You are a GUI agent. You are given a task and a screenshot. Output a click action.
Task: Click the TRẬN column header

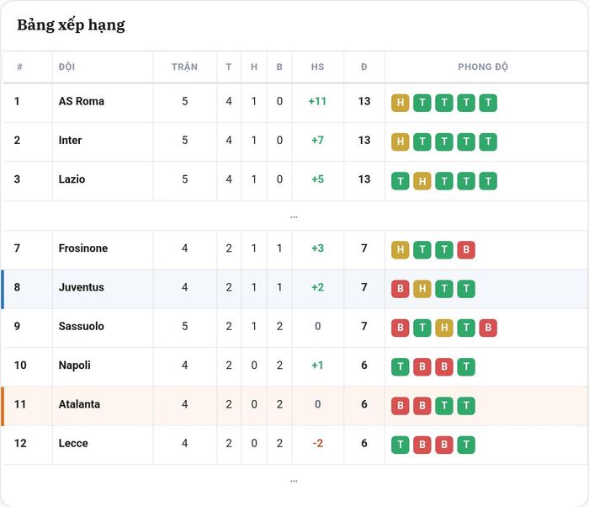[184, 67]
